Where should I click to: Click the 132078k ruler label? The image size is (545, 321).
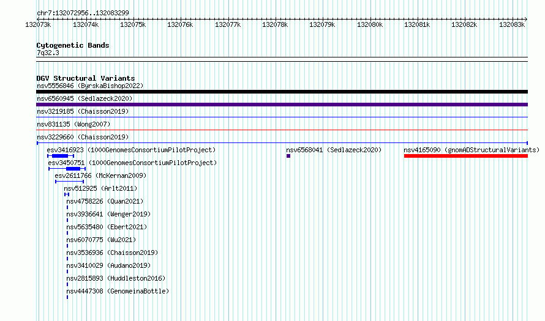[x=275, y=24]
